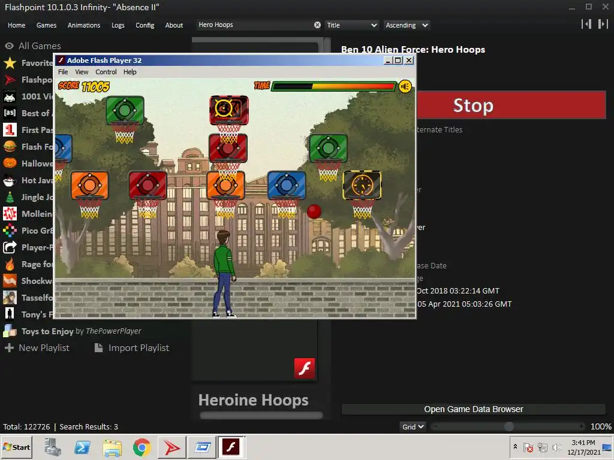The image size is (614, 460).
Task: Open Chrome from the taskbar
Action: pos(142,447)
